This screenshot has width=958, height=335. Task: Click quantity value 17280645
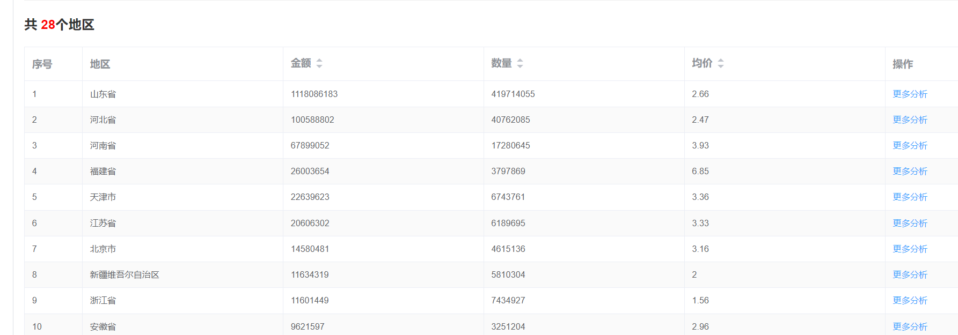pyautogui.click(x=510, y=145)
